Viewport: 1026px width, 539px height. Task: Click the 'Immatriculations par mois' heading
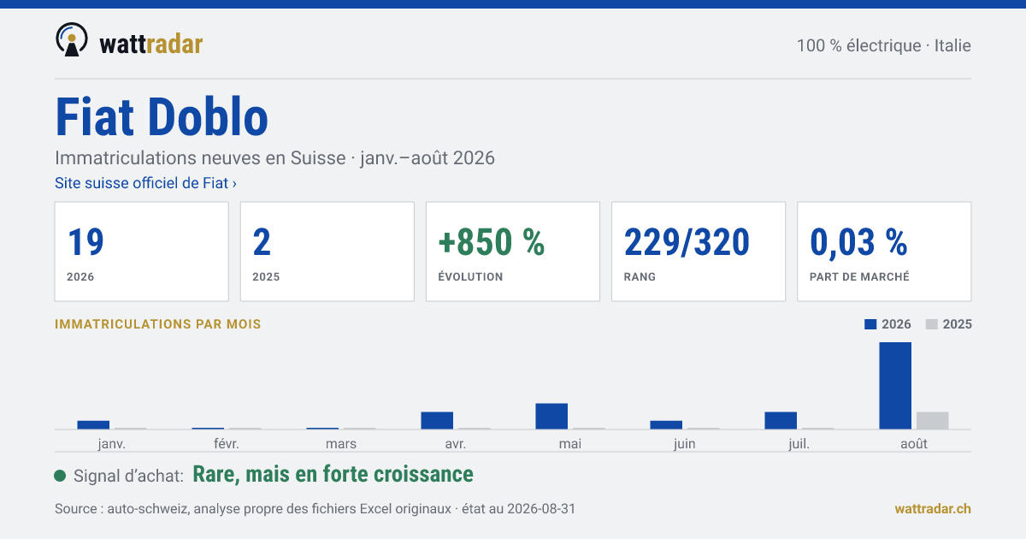[x=158, y=324]
